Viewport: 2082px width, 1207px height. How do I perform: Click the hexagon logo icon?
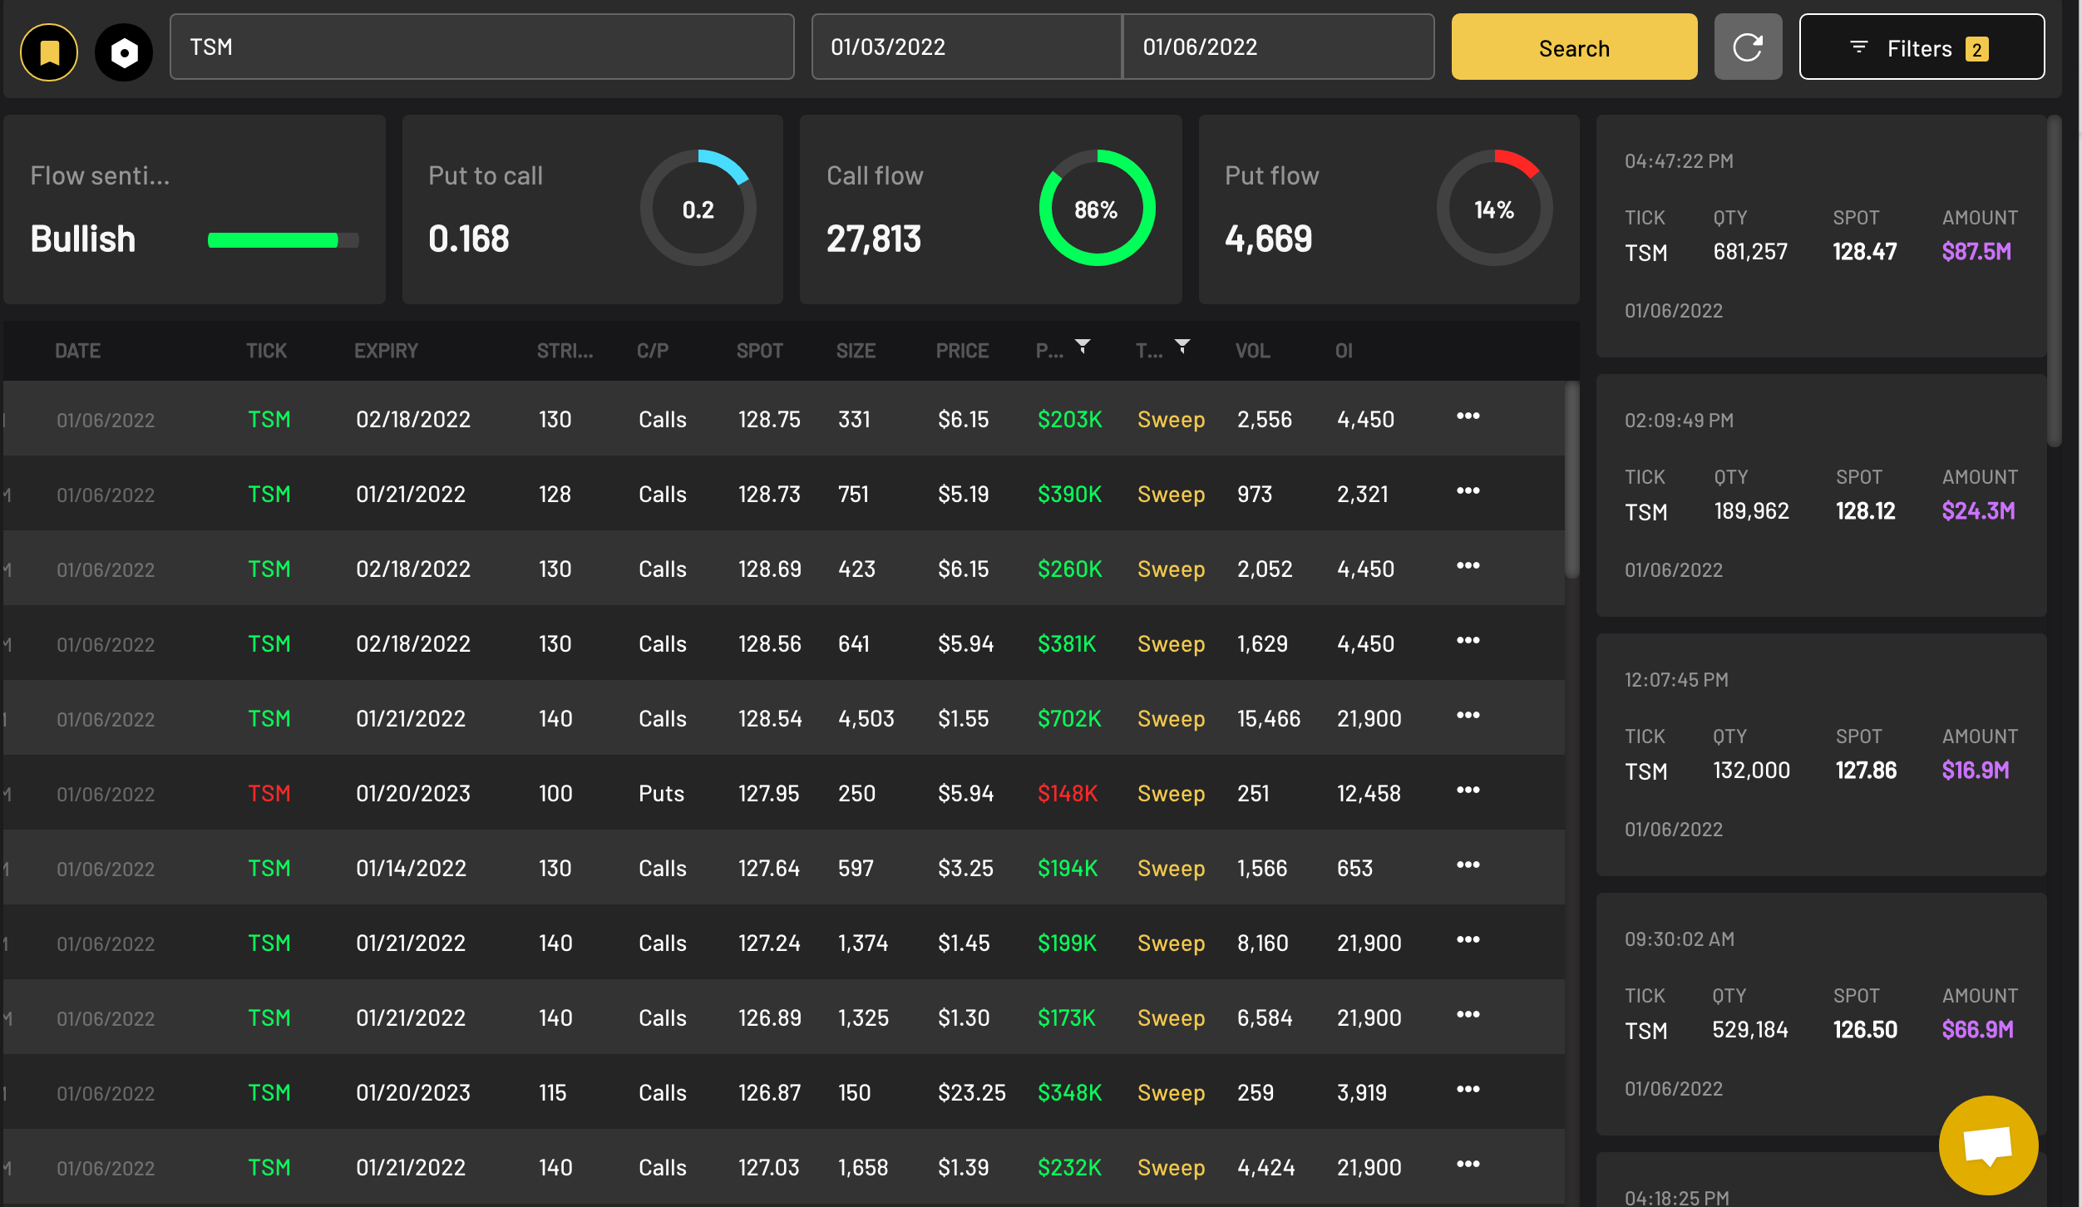pos(124,52)
